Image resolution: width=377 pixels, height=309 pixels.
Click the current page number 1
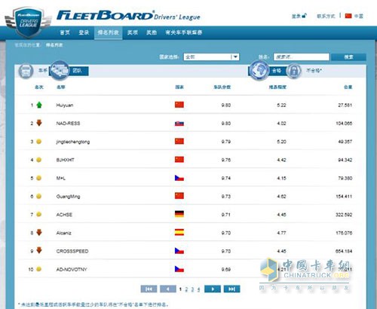coord(180,289)
